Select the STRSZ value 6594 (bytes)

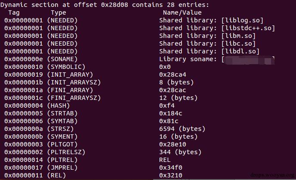[x=182, y=129]
